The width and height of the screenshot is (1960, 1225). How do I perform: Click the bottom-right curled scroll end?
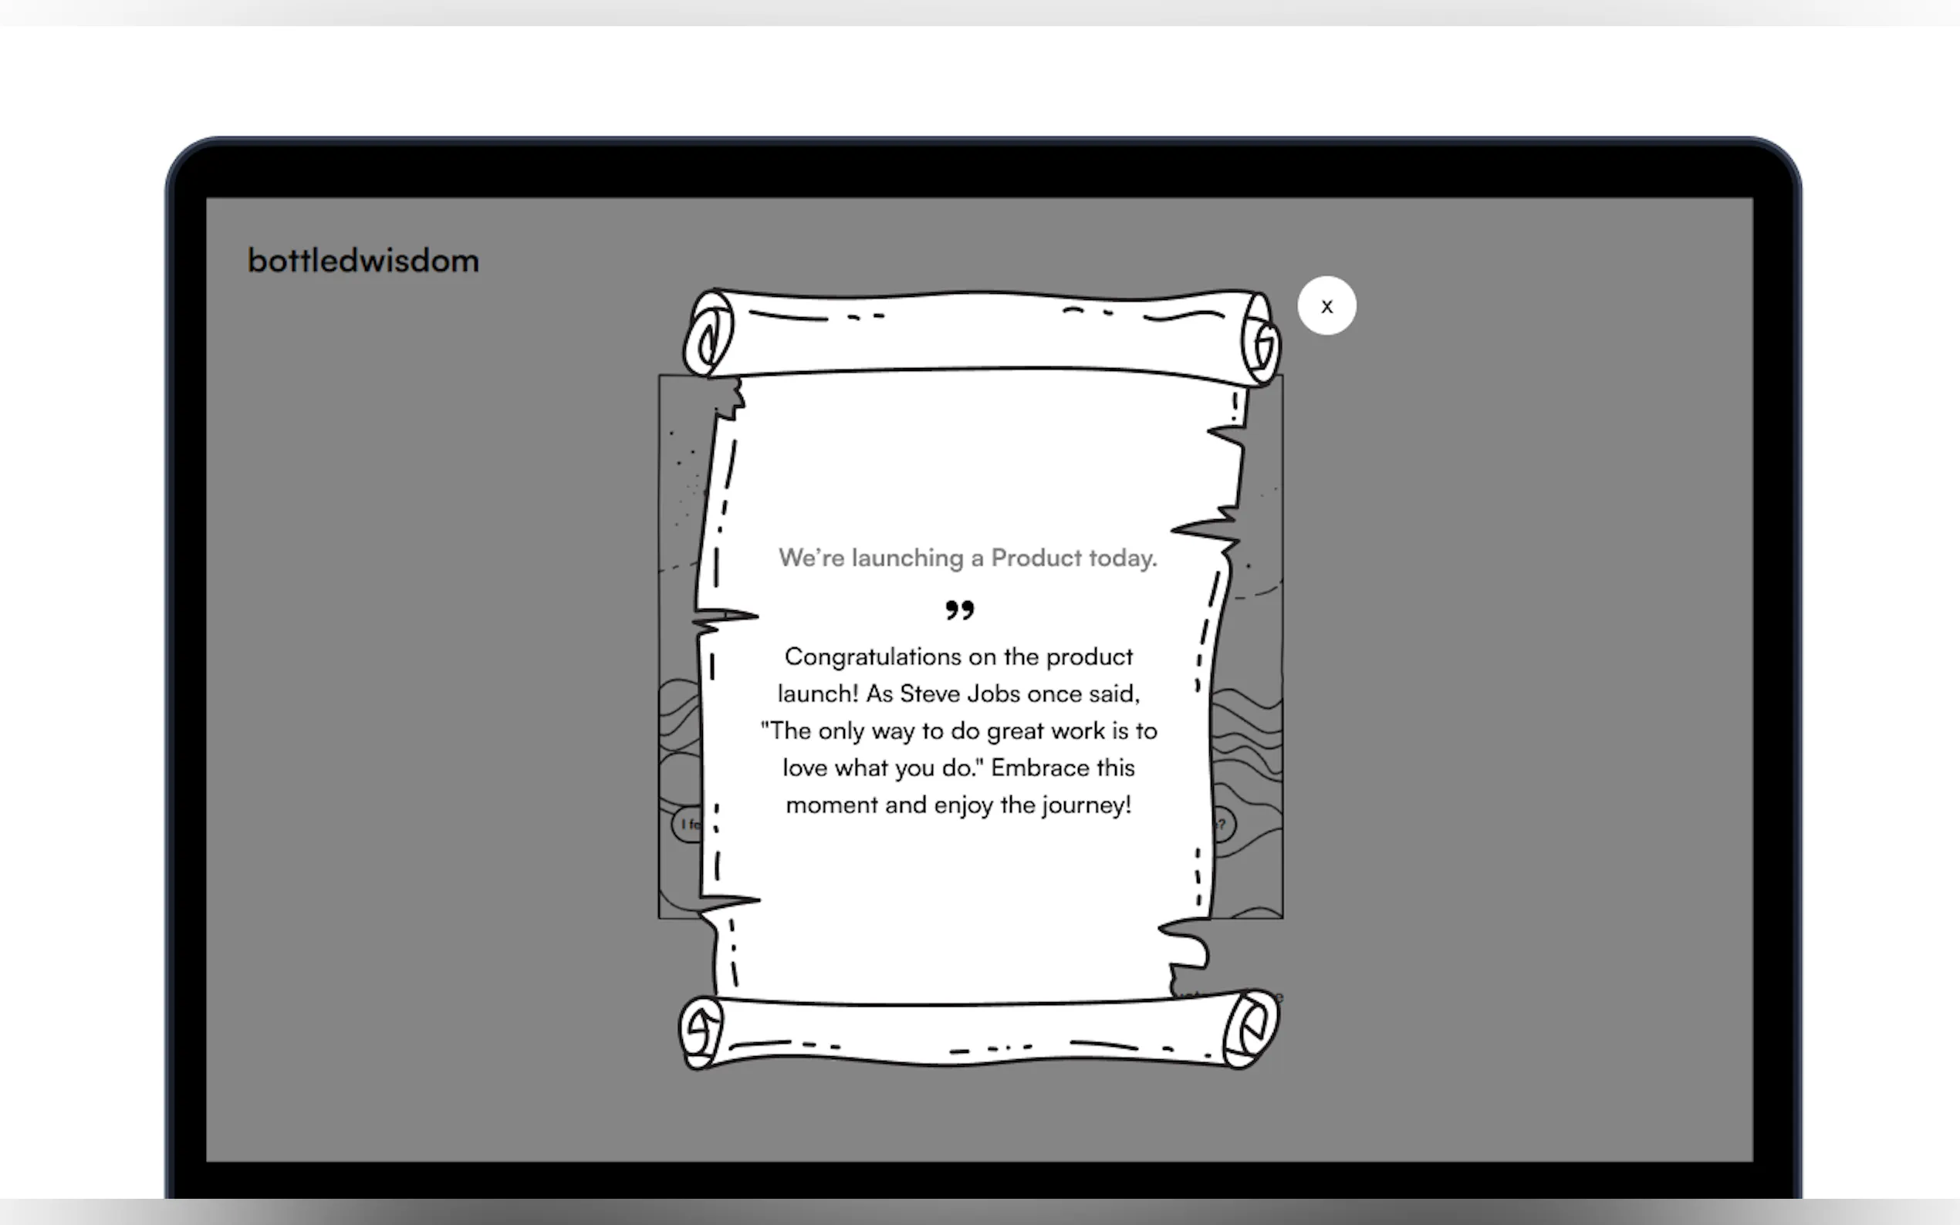[1250, 1029]
